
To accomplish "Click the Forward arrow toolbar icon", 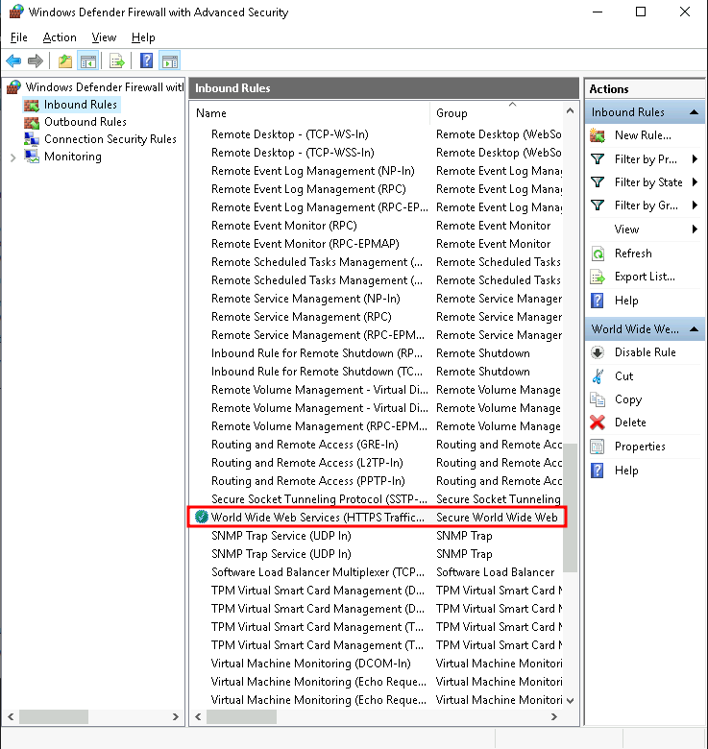I will click(36, 61).
